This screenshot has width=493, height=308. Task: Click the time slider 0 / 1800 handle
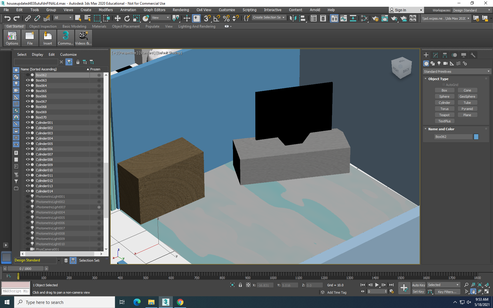[25, 269]
